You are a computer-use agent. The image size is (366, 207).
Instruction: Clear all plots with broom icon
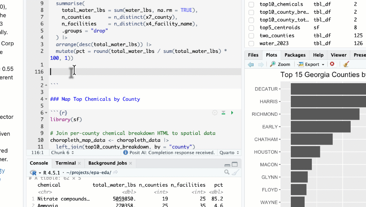tap(346, 64)
